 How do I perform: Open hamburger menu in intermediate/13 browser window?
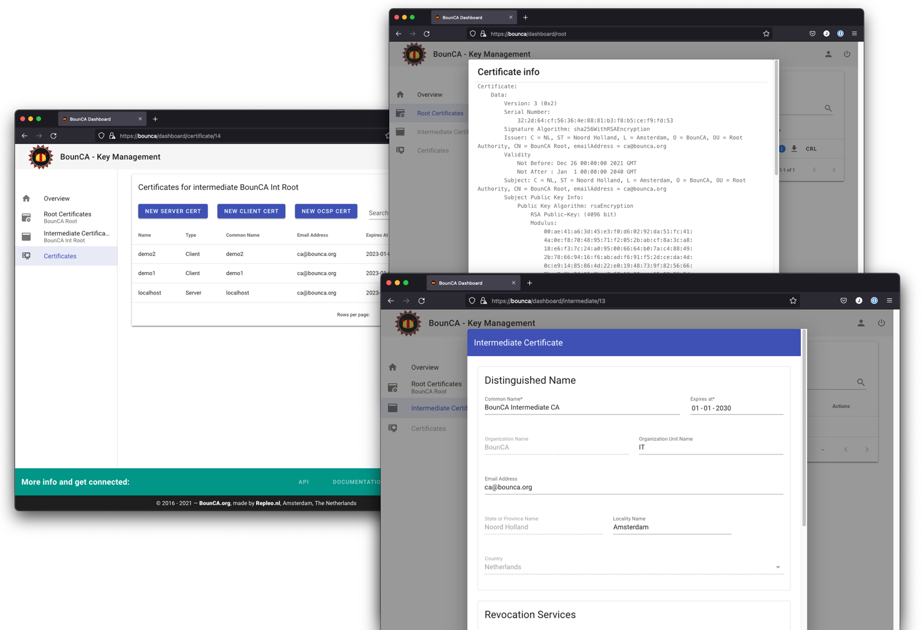click(x=889, y=301)
